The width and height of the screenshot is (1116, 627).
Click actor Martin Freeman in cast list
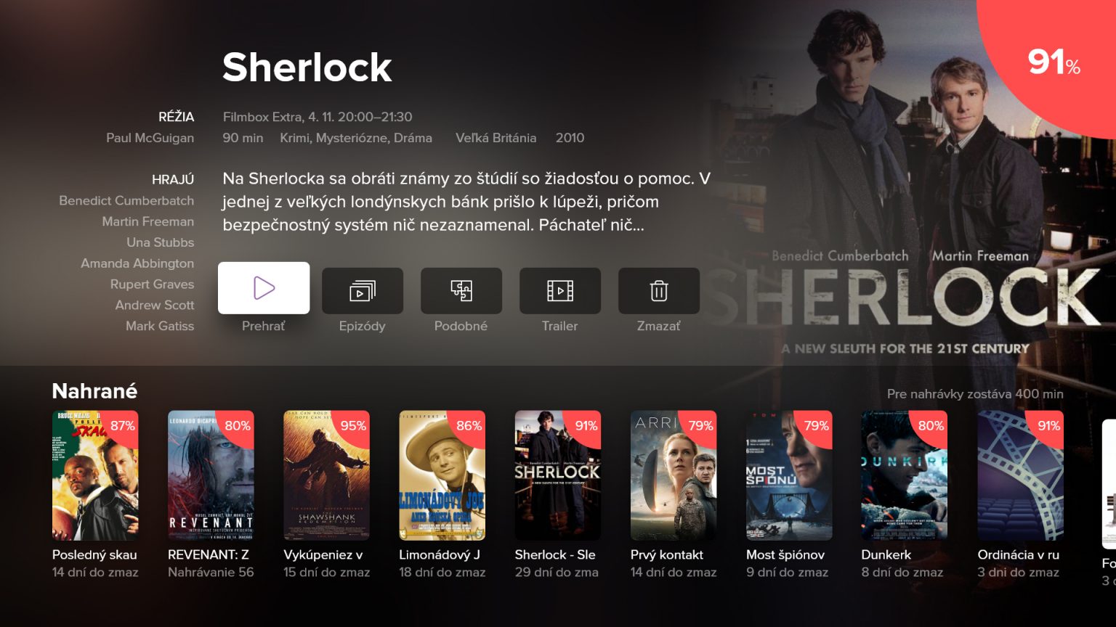click(x=147, y=221)
